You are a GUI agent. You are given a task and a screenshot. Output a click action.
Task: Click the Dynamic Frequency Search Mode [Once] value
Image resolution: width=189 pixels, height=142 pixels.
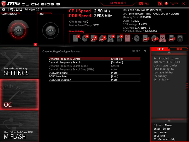115,66
